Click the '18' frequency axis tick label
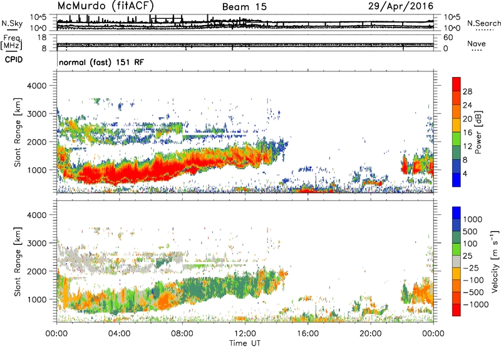 [x=42, y=38]
